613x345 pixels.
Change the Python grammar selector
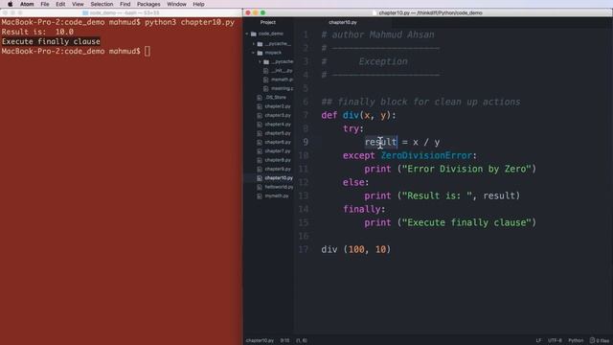(x=576, y=341)
